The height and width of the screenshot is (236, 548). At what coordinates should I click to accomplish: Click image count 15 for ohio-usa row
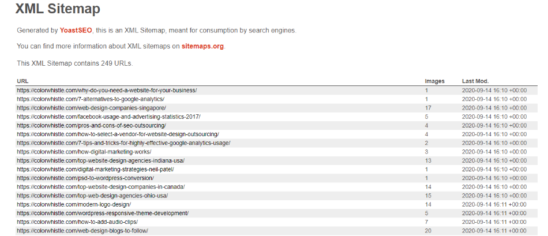[428, 196]
